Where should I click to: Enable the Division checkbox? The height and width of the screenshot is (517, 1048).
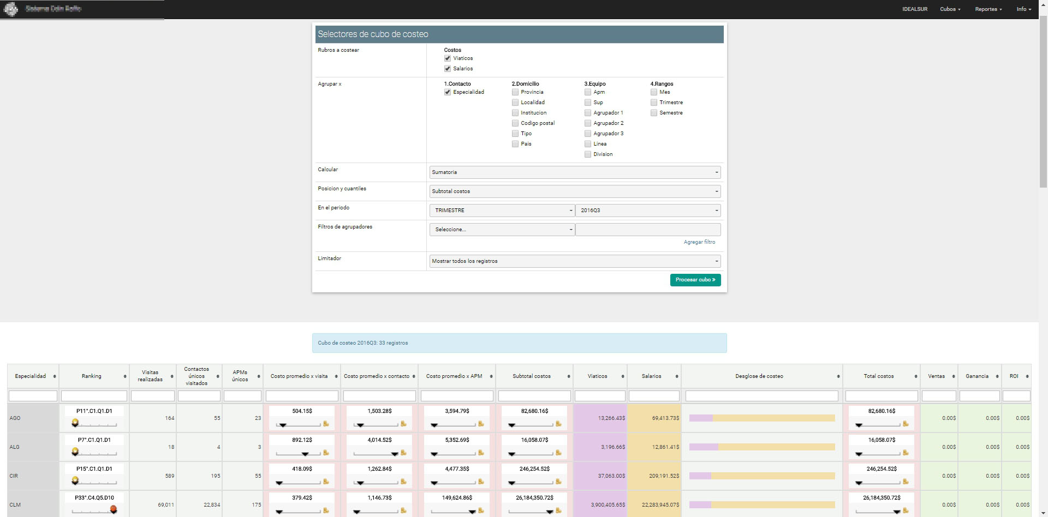click(x=588, y=154)
